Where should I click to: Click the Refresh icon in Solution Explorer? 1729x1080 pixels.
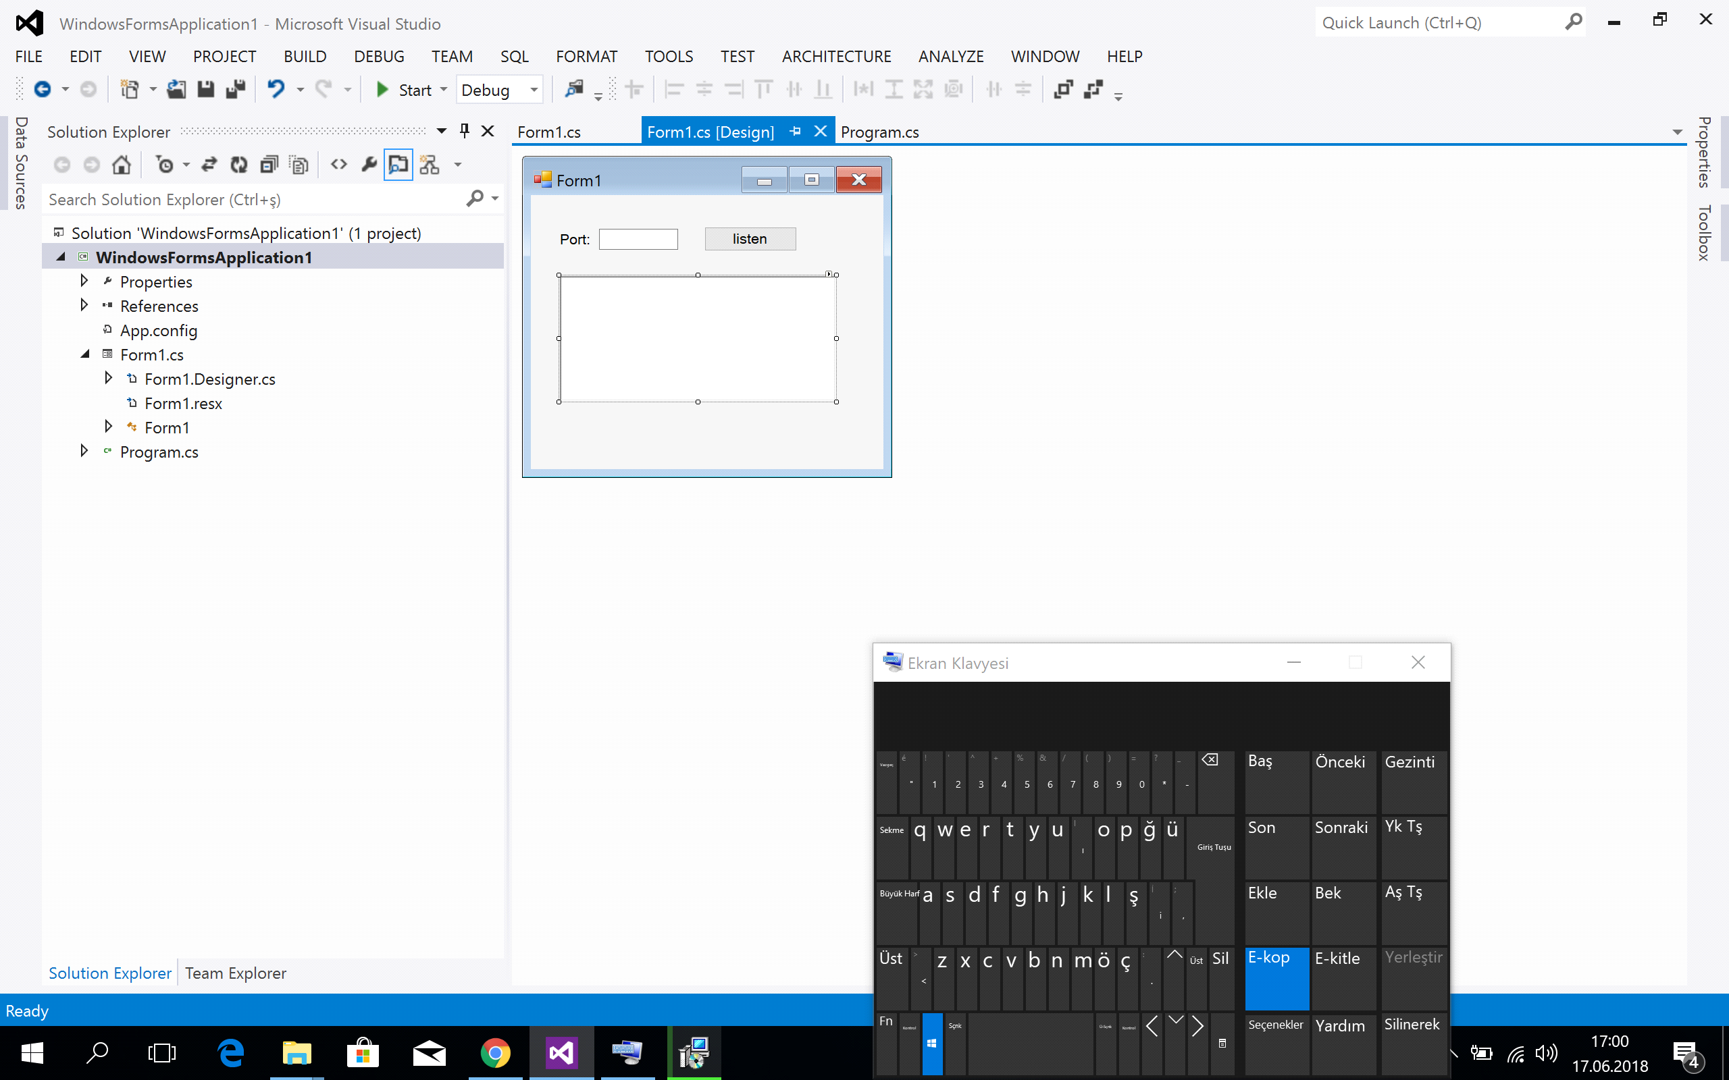[x=238, y=165]
